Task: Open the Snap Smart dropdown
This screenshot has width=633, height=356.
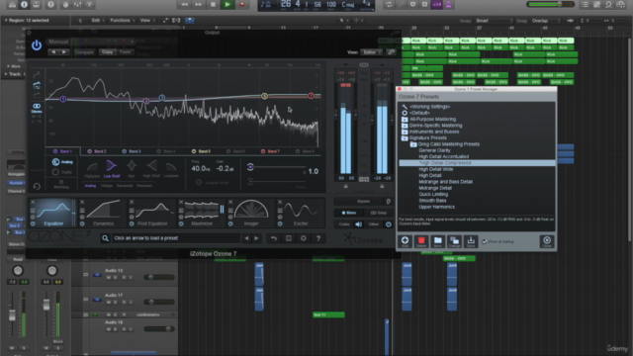Action: click(494, 21)
